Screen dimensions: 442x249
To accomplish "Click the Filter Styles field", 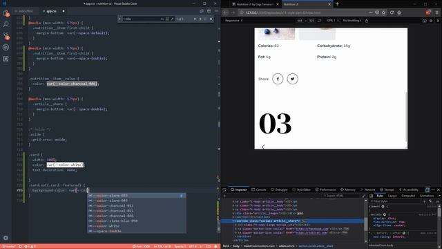I will (394, 201).
